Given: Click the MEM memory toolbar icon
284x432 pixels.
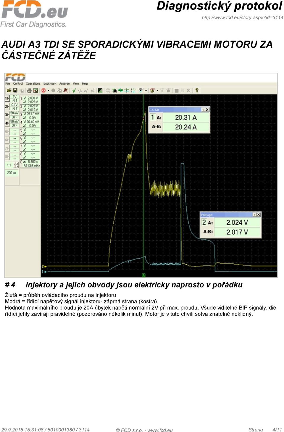Looking at the screenshot, I should [141, 90].
